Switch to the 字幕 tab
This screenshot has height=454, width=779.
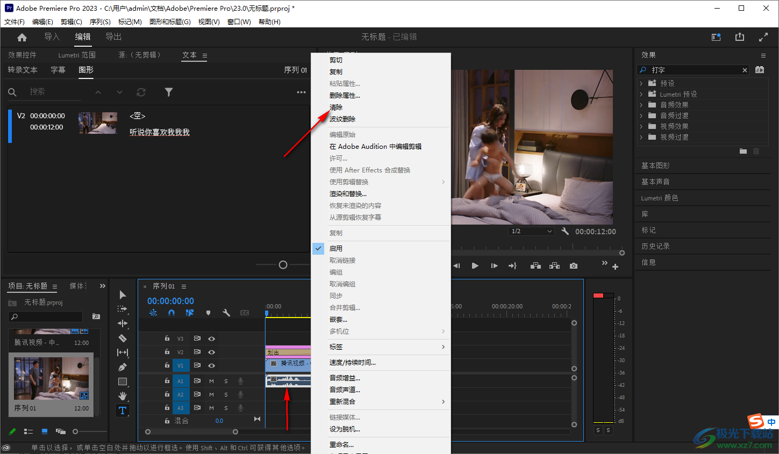click(x=58, y=70)
